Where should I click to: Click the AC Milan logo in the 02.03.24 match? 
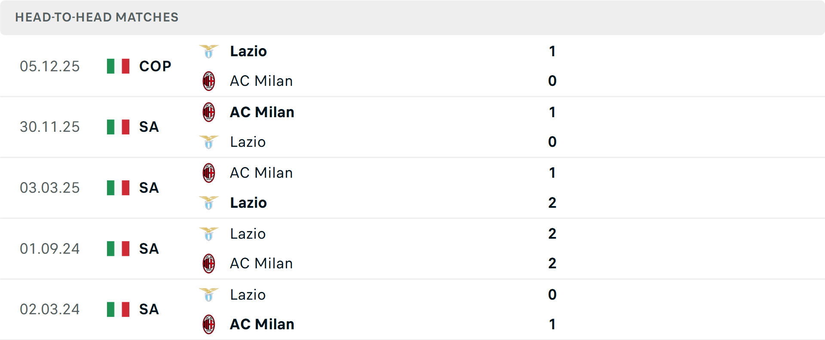click(x=209, y=324)
